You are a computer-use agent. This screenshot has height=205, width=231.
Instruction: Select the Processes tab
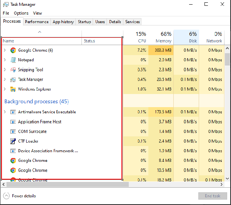[x=12, y=21]
